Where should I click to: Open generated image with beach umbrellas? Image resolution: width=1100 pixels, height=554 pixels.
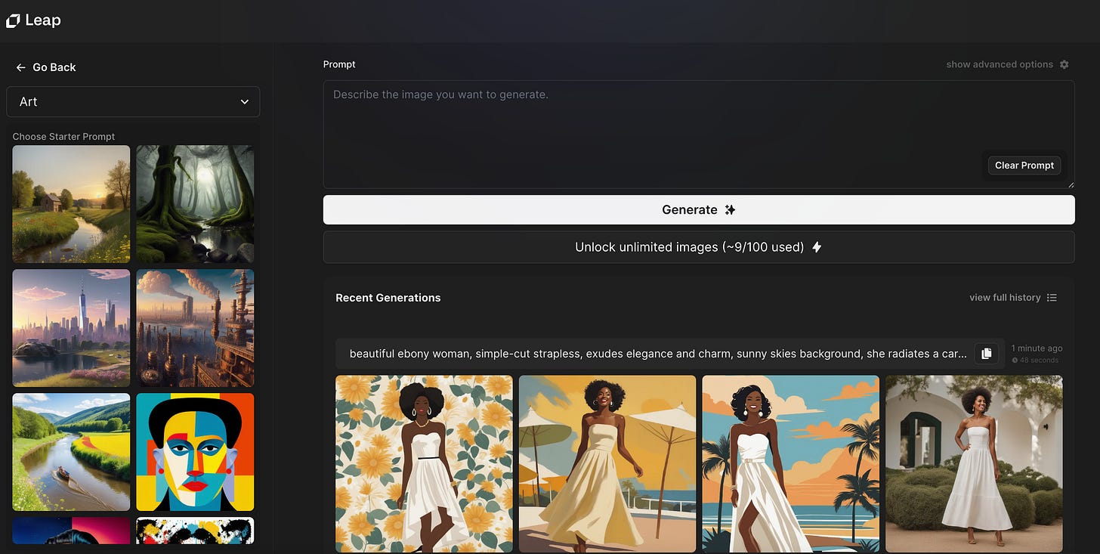[x=607, y=464]
